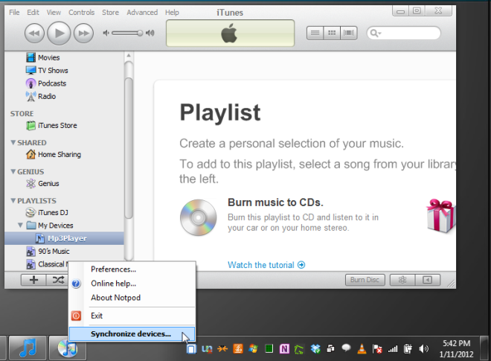Click Preferences... in the Notpod menu
The height and width of the screenshot is (361, 491).
pos(132,269)
